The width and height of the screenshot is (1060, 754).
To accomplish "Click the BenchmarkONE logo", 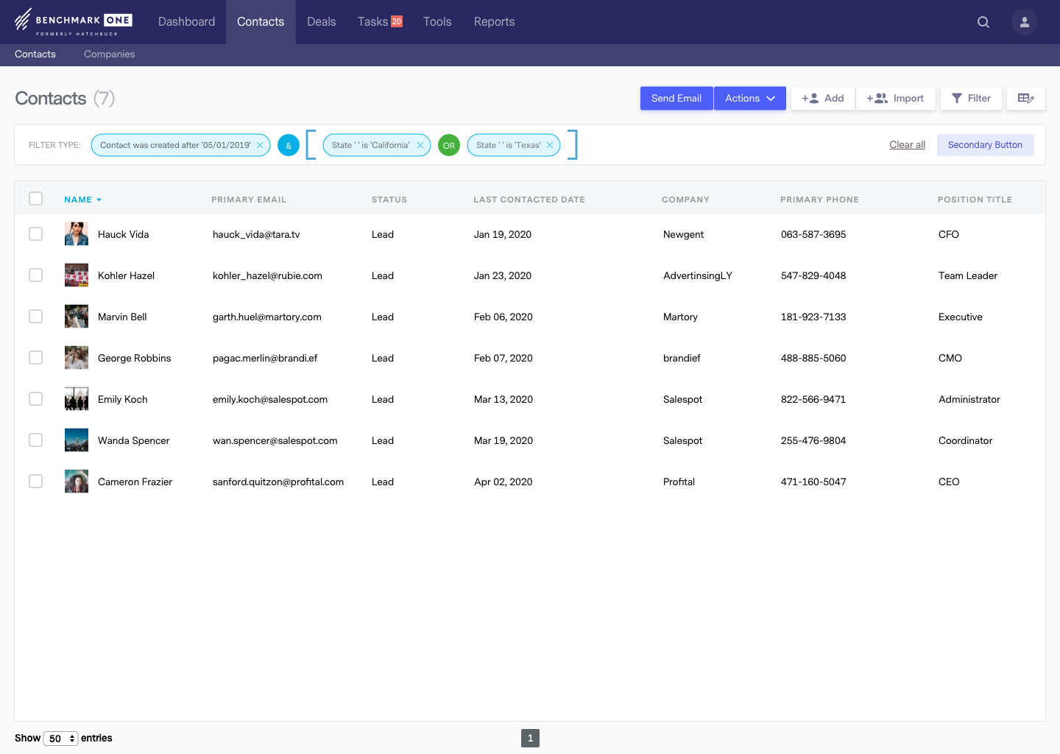I will pos(73,21).
